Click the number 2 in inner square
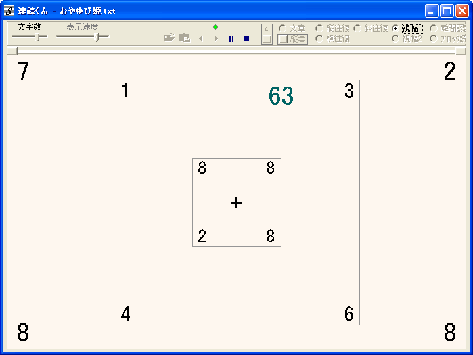 pos(202,236)
